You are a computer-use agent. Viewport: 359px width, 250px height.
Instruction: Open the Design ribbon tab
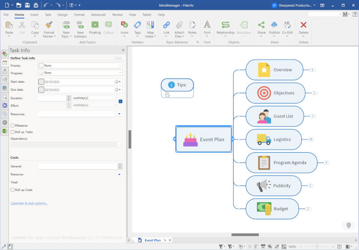tap(62, 15)
